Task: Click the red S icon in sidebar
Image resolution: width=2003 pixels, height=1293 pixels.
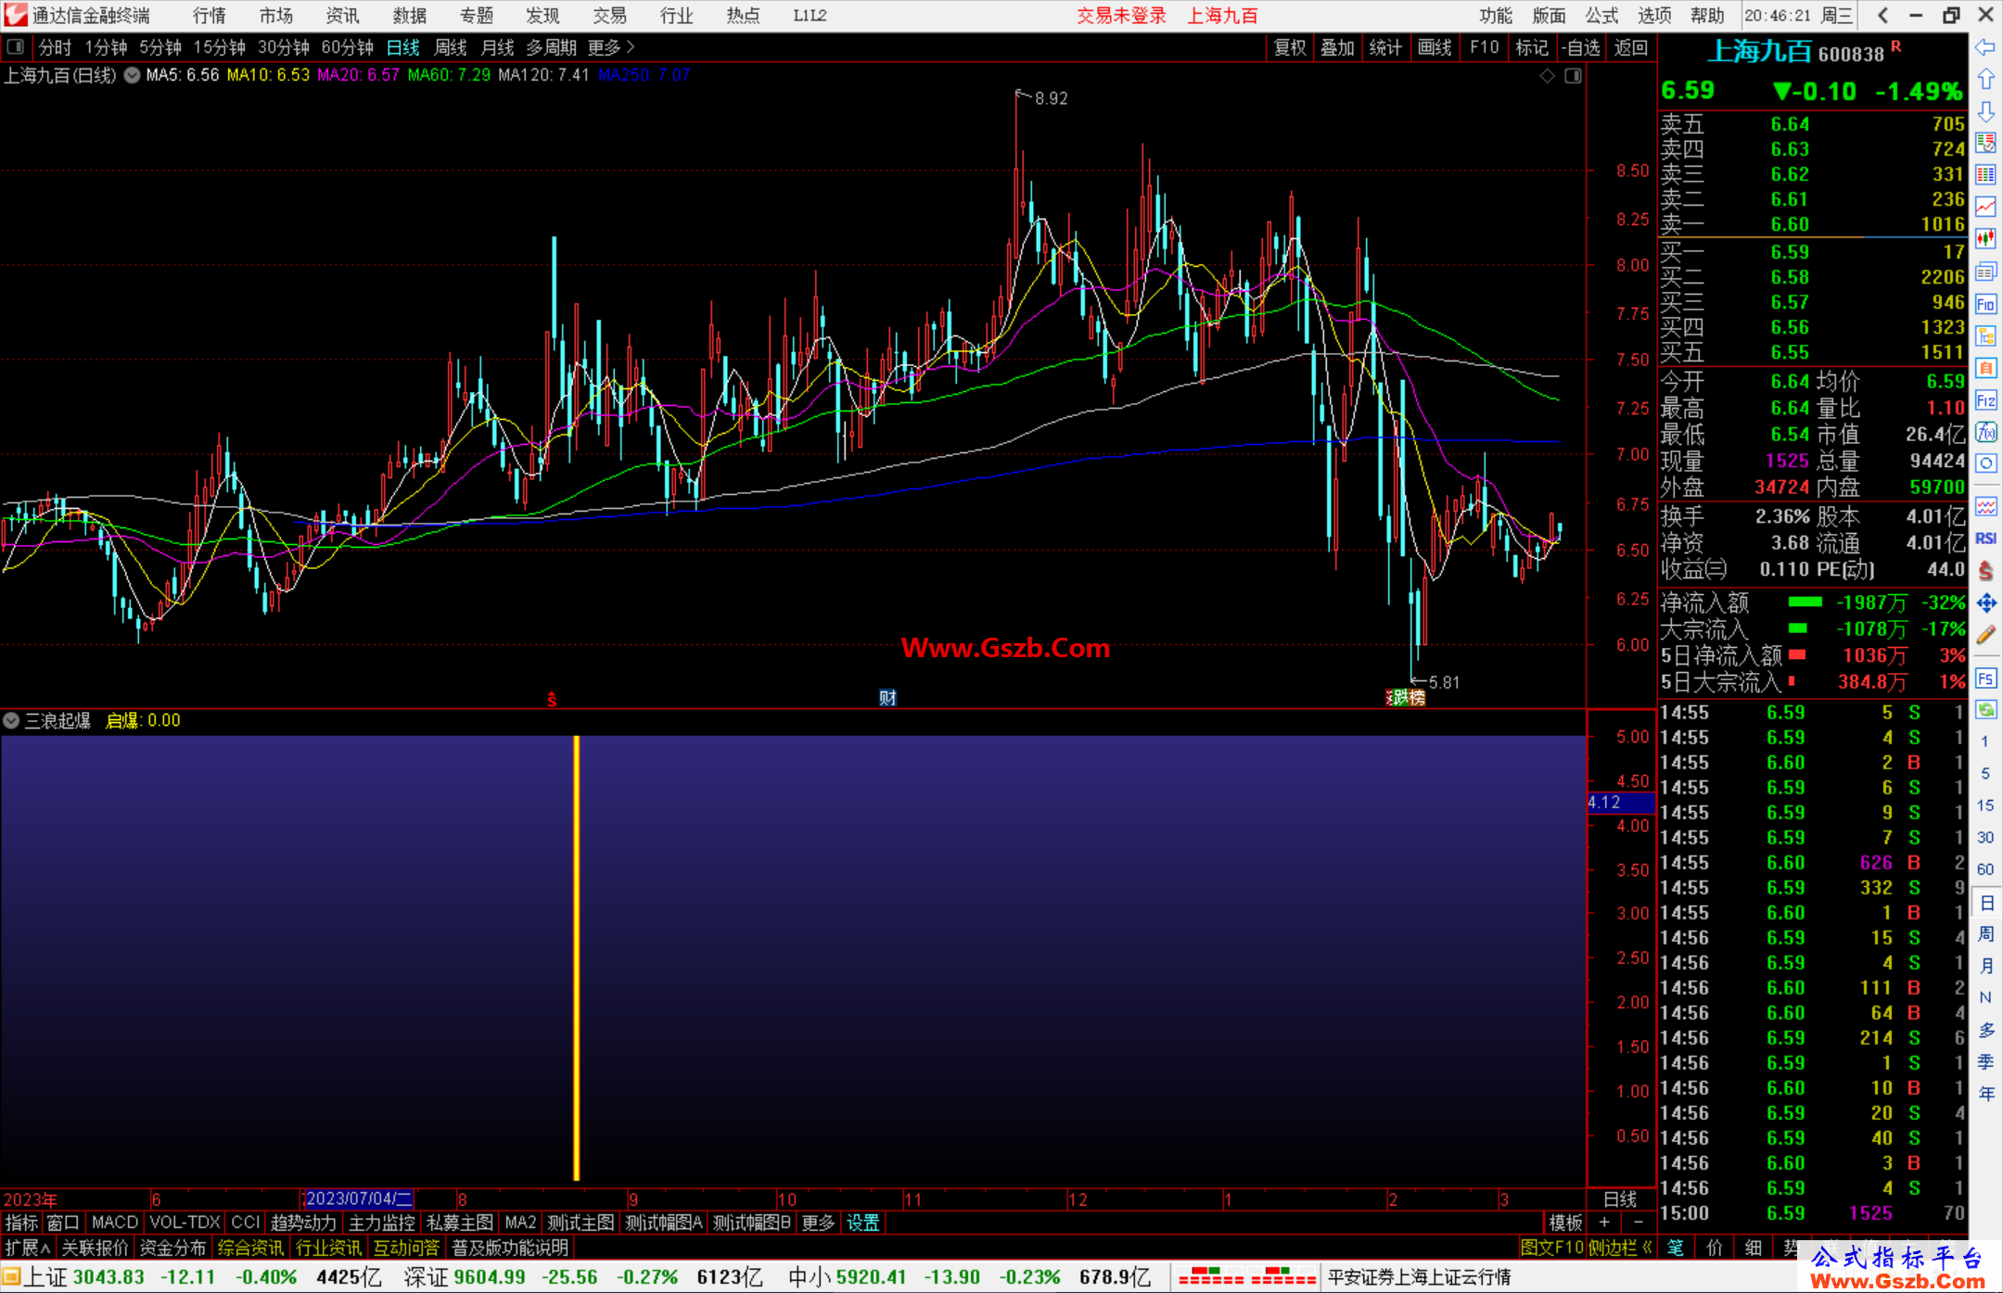Action: pos(1985,571)
